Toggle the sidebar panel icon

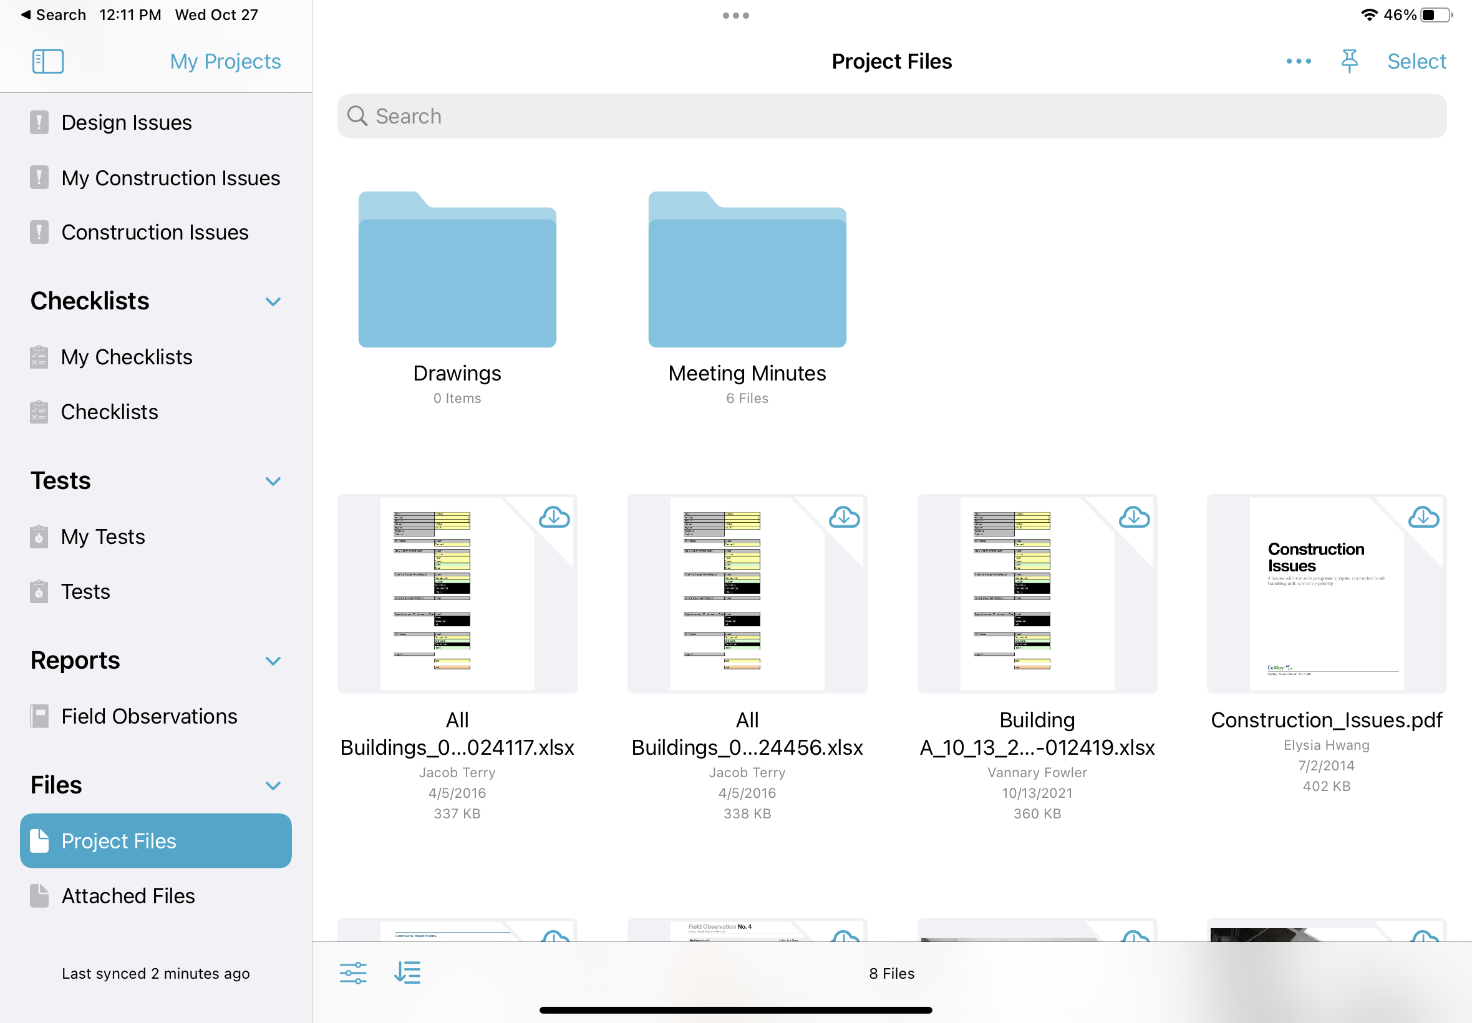(x=48, y=62)
